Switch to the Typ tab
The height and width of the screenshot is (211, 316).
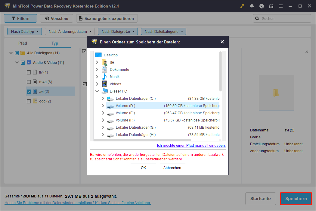[x=54, y=43]
